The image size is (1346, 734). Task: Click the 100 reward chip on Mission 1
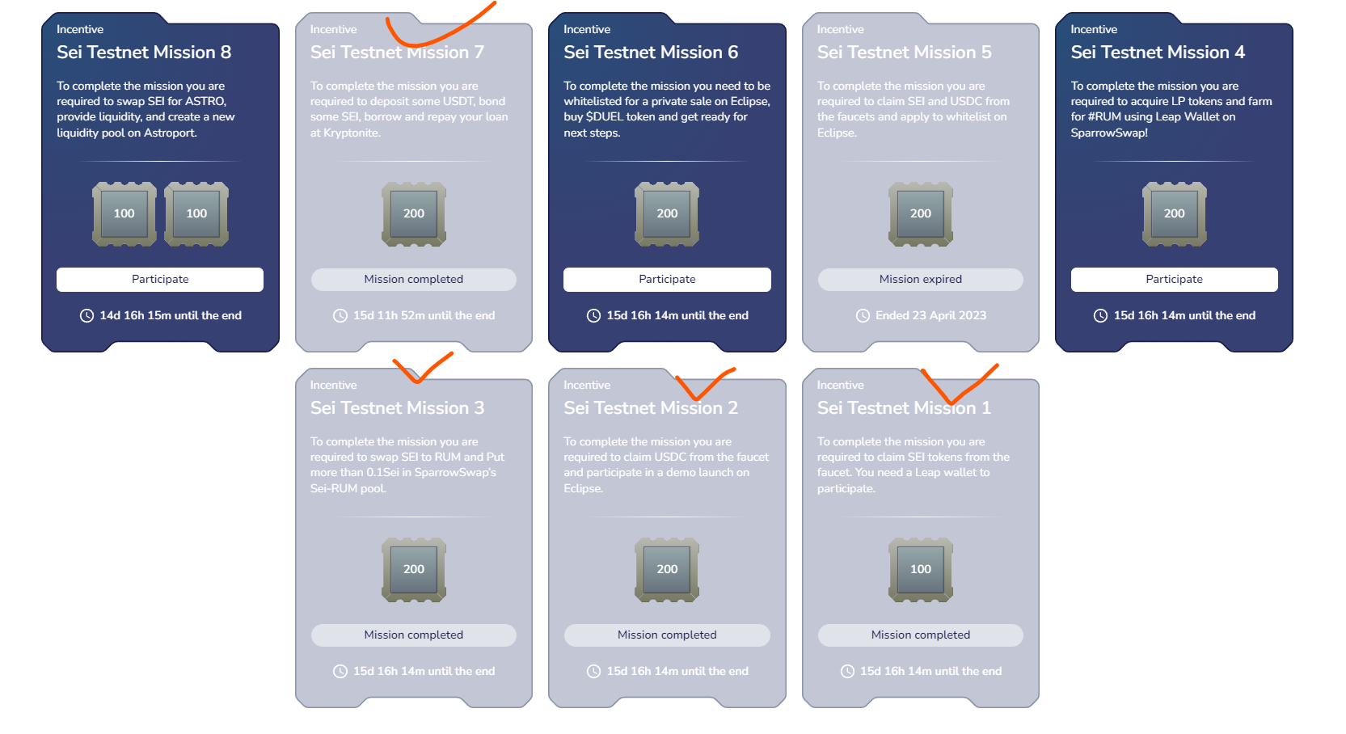[x=921, y=570]
